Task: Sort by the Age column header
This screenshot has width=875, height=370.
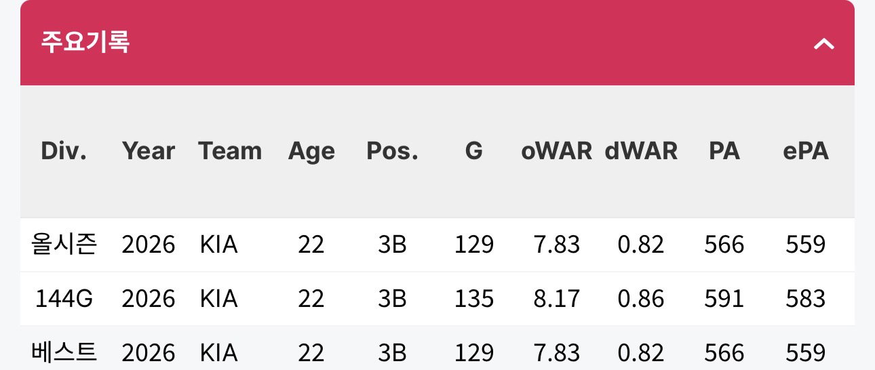Action: (x=311, y=151)
